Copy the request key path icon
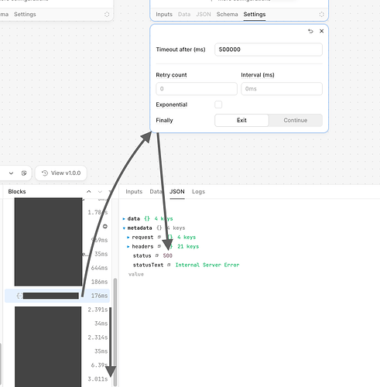This screenshot has width=380, height=387. point(159,237)
